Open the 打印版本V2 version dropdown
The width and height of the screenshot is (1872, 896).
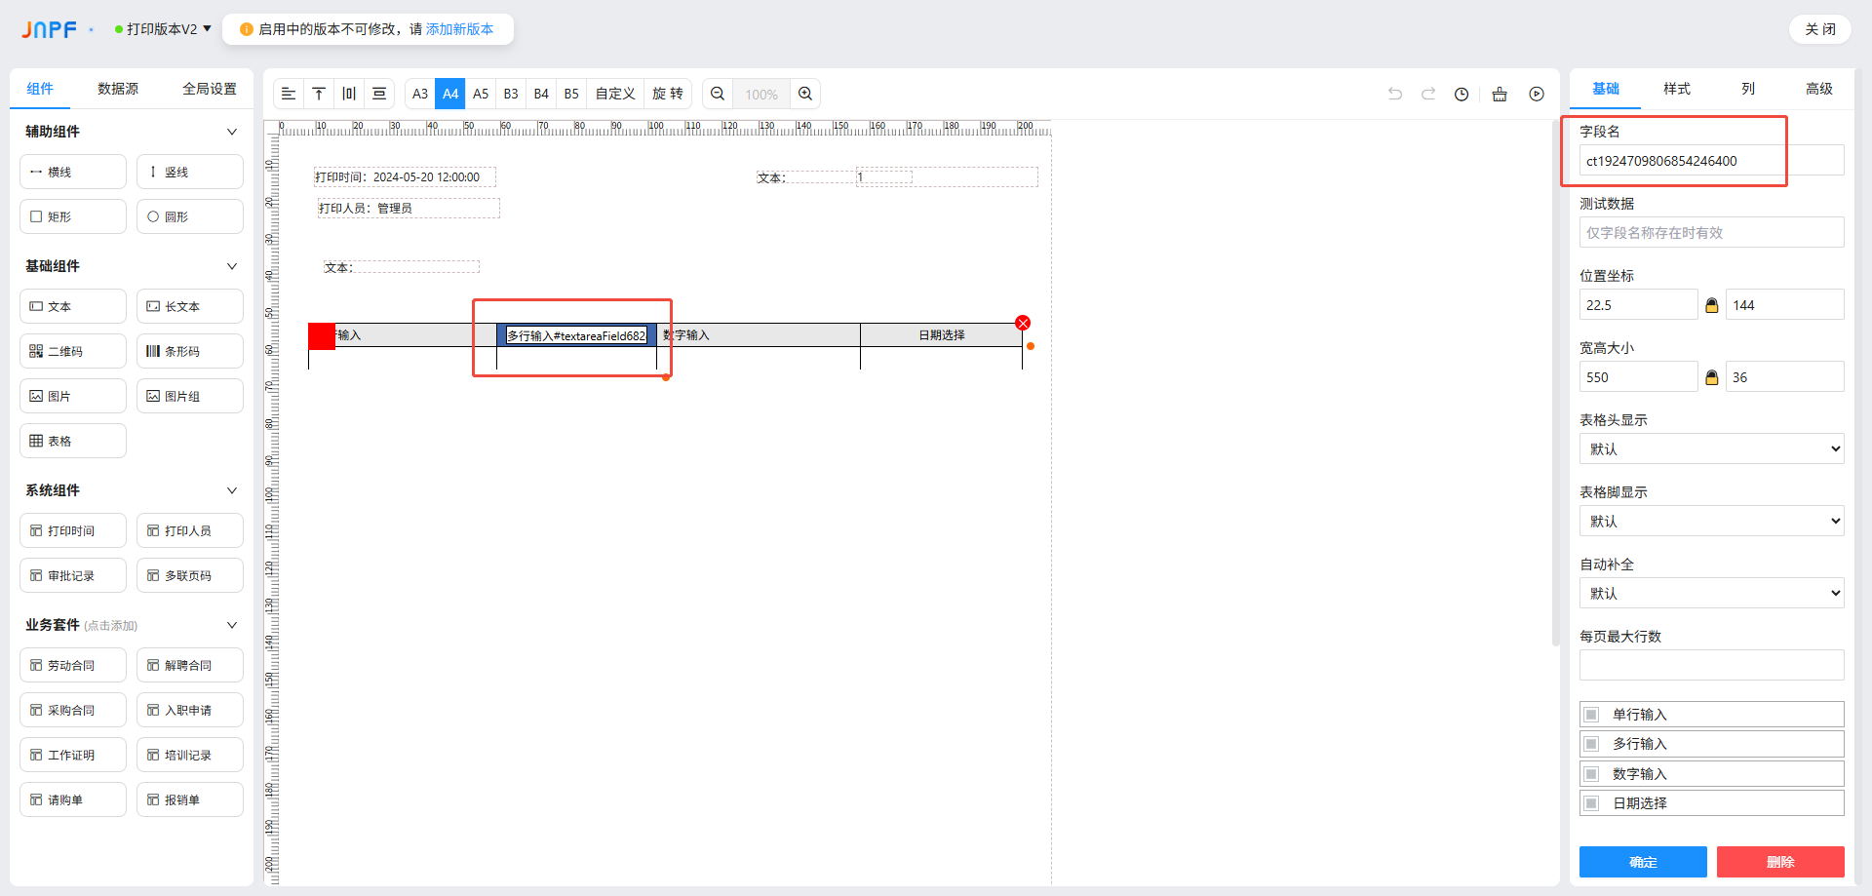163,29
